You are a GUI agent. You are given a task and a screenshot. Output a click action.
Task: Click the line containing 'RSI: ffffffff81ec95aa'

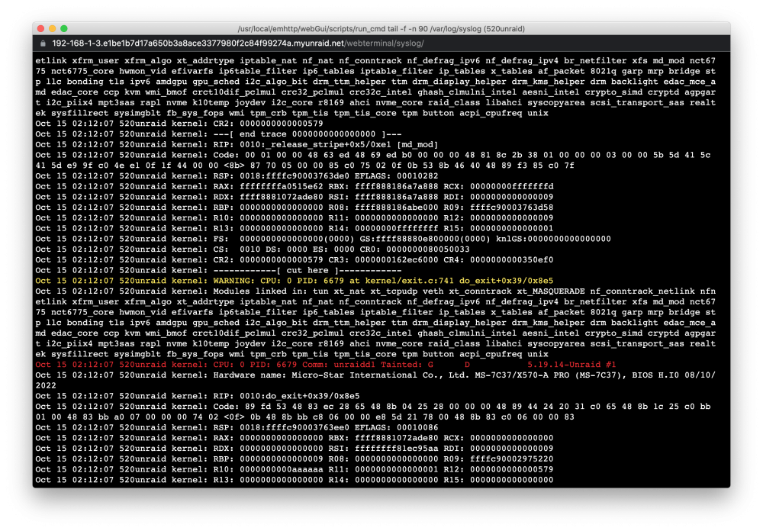coord(295,449)
